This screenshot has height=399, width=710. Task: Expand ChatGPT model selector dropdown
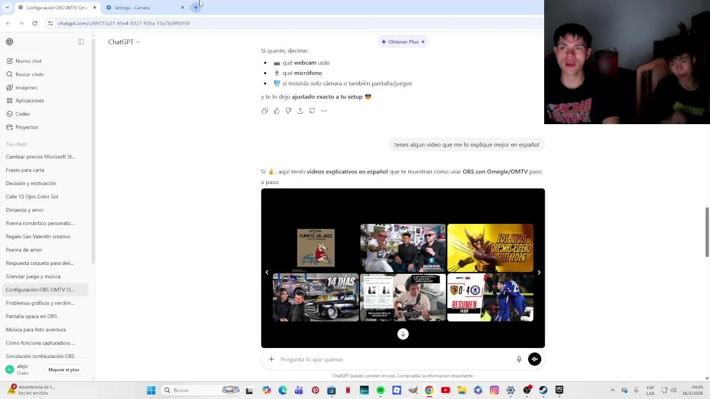pyautogui.click(x=124, y=42)
